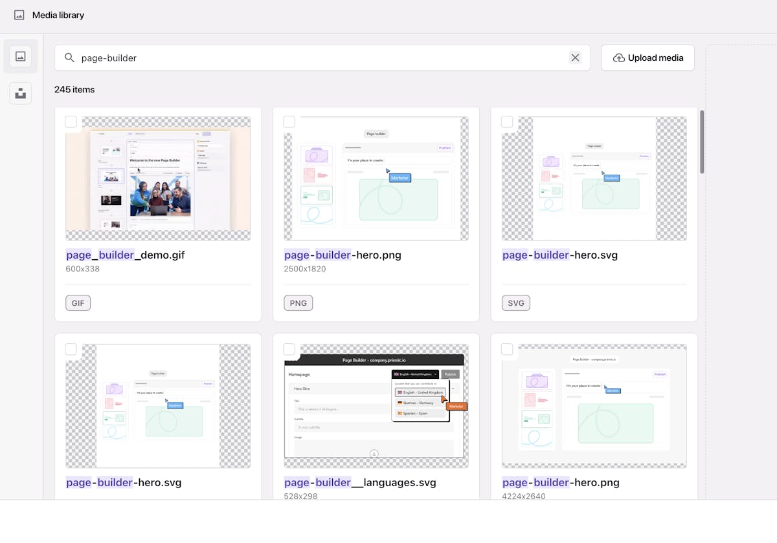Click the SVG format badge under page-builder-hero.svg

pos(515,303)
